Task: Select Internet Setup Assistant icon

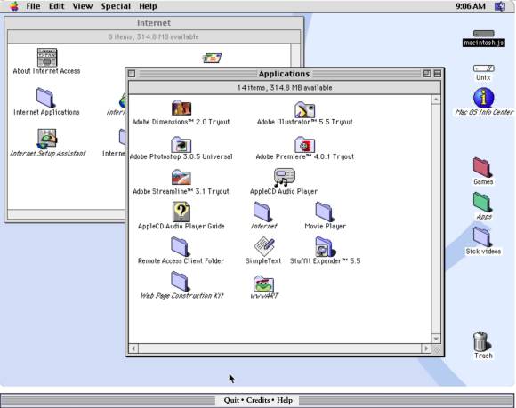Action: pos(47,139)
